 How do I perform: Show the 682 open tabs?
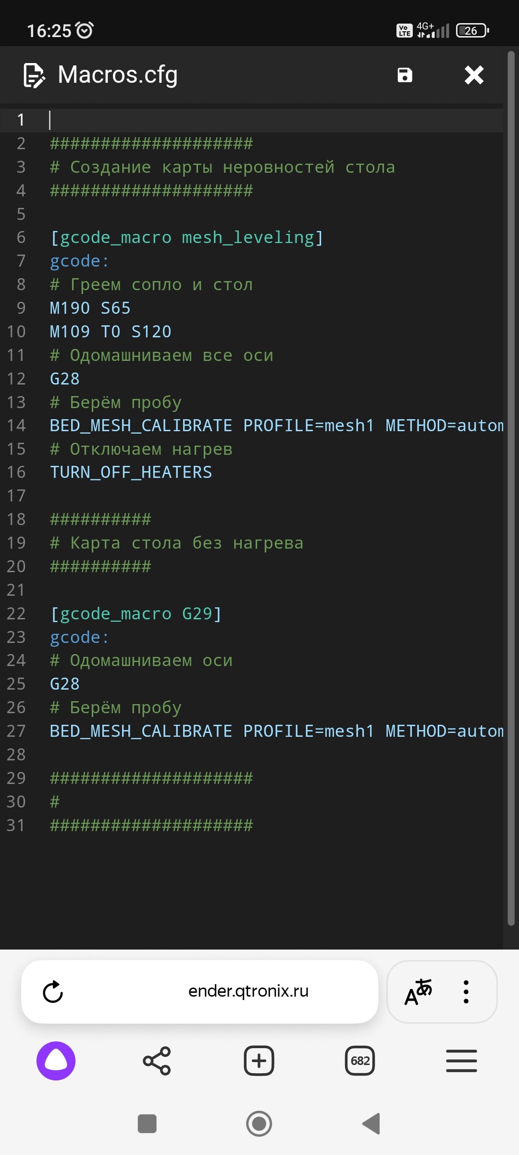(x=360, y=1061)
